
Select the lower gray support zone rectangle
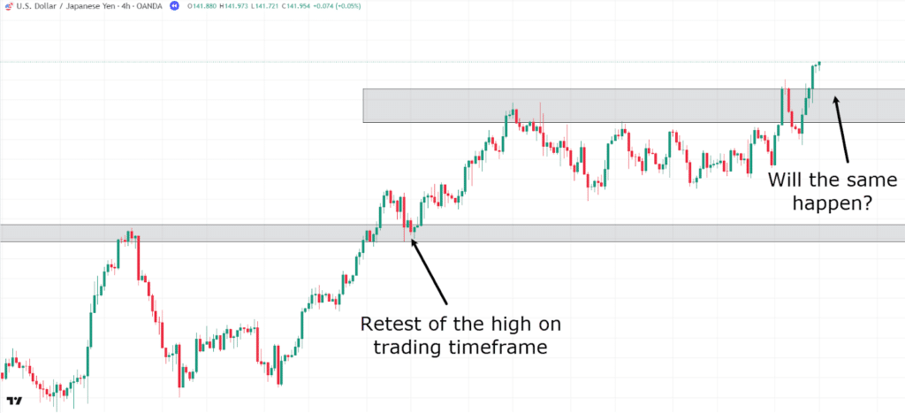click(221, 233)
